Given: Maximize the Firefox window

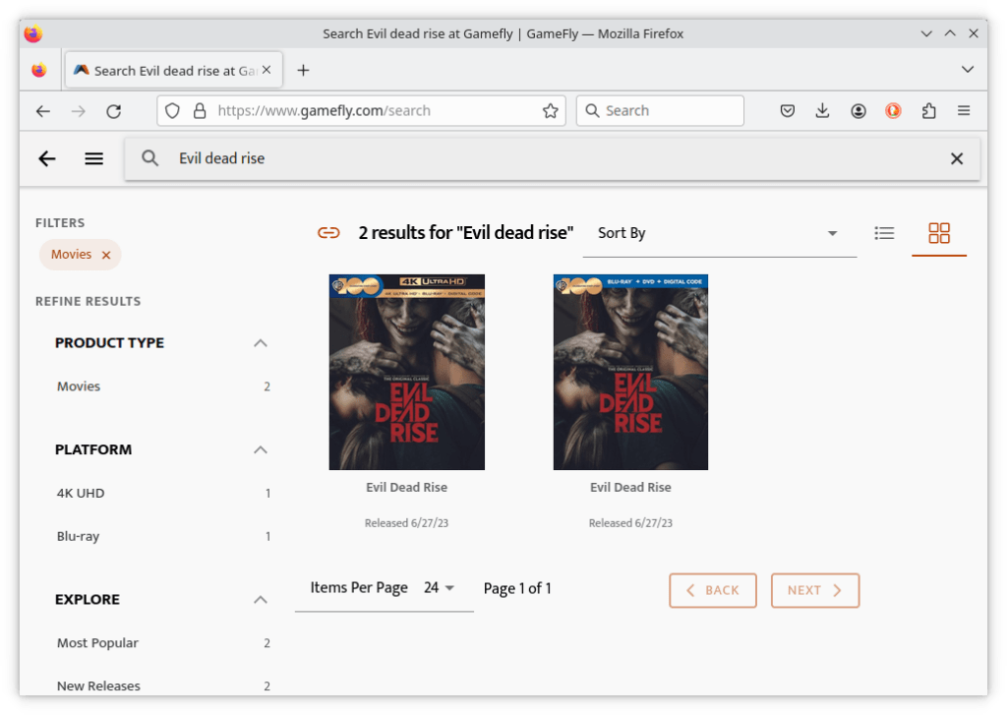Looking at the screenshot, I should [x=950, y=33].
